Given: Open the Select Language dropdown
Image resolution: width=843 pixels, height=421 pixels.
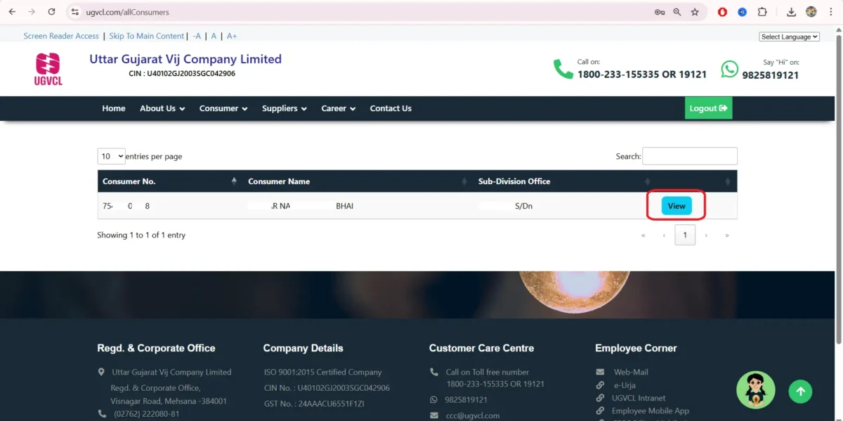Looking at the screenshot, I should pyautogui.click(x=789, y=36).
